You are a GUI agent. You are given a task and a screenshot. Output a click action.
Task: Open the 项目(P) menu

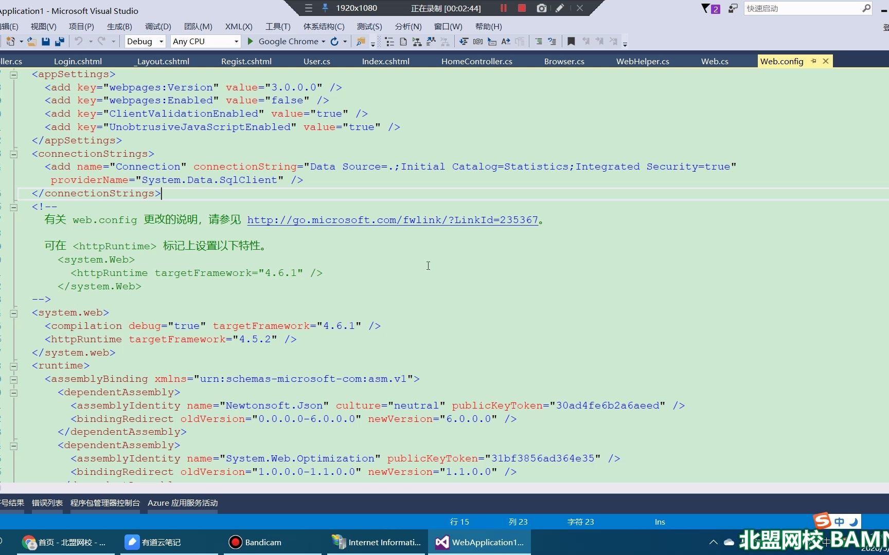click(x=81, y=26)
